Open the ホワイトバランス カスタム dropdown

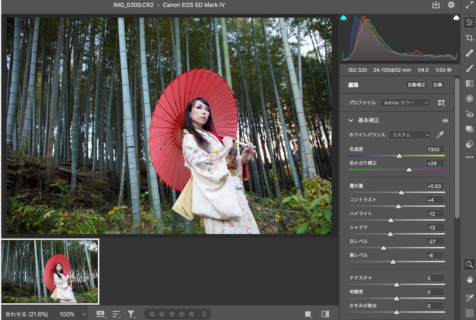[409, 135]
